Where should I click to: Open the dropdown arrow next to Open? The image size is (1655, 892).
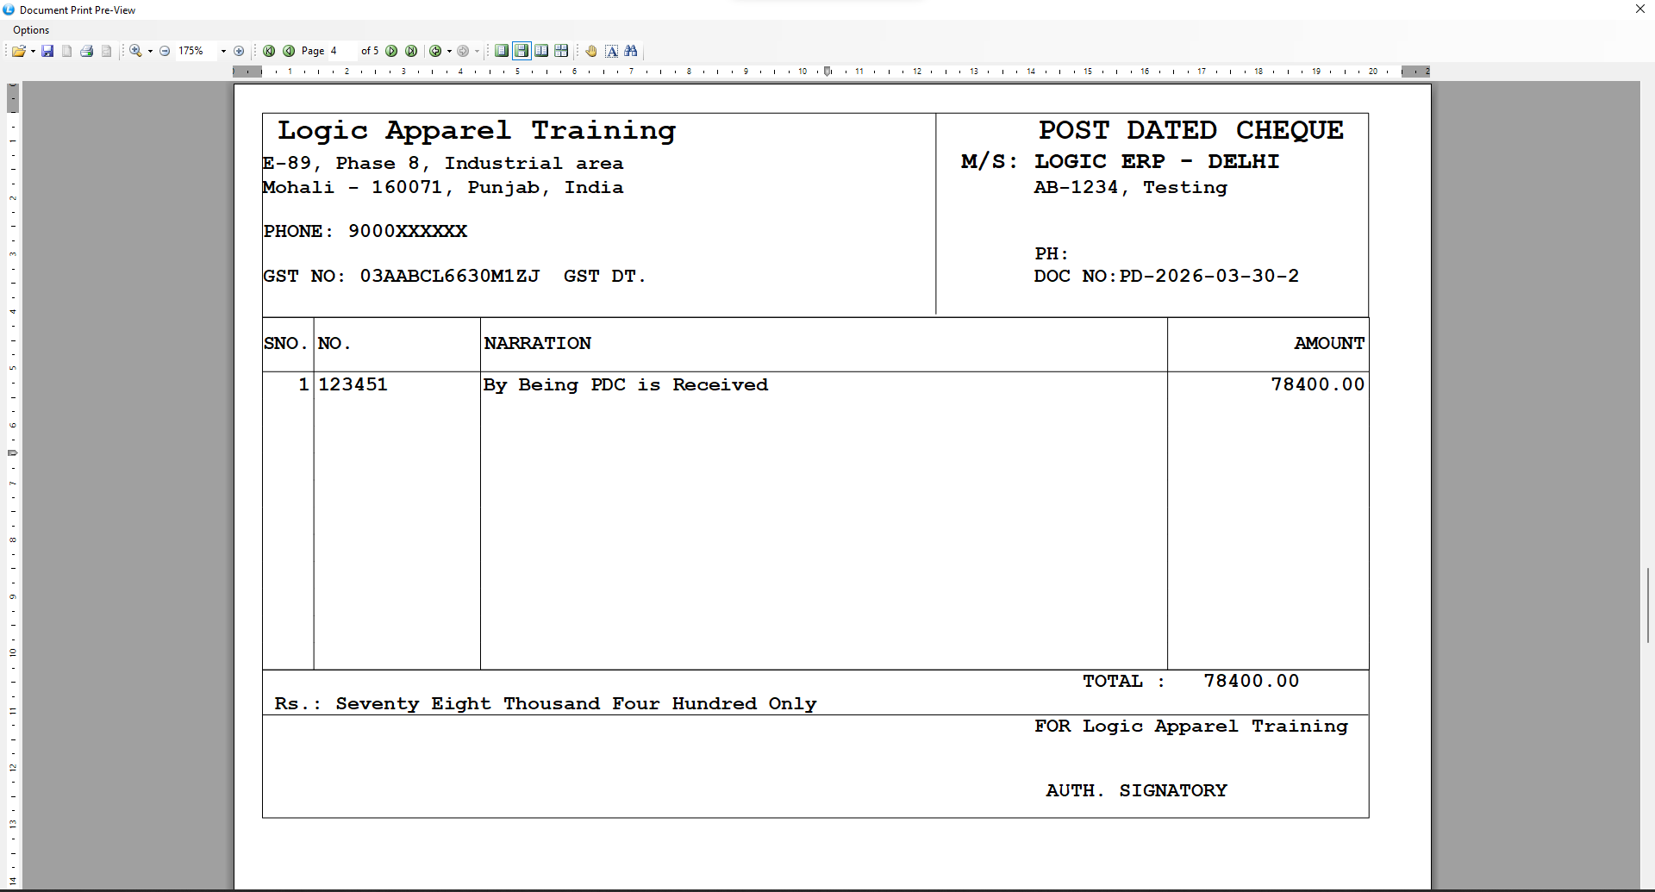[x=33, y=51]
